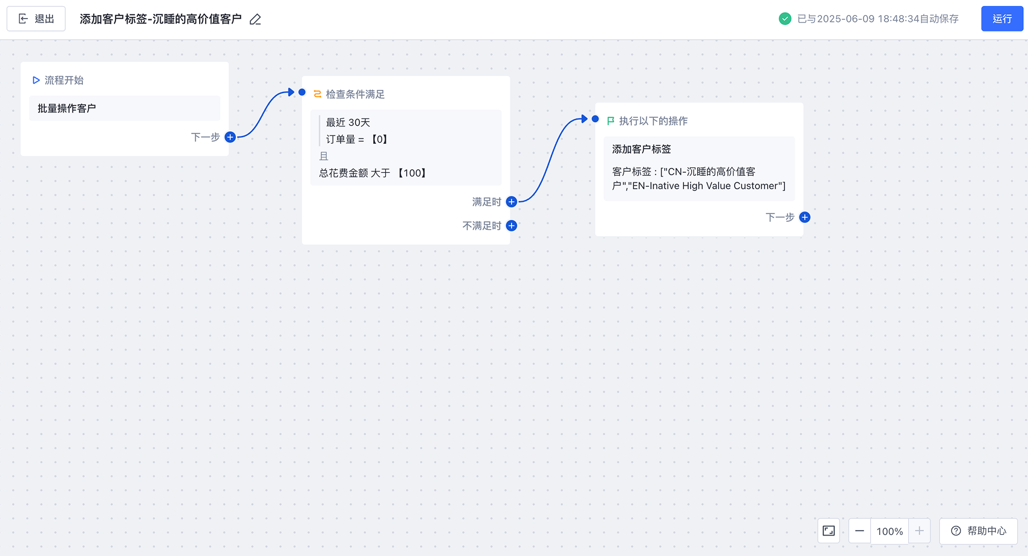Image resolution: width=1028 pixels, height=556 pixels.
Task: Click the customer tag values text
Action: click(x=699, y=179)
